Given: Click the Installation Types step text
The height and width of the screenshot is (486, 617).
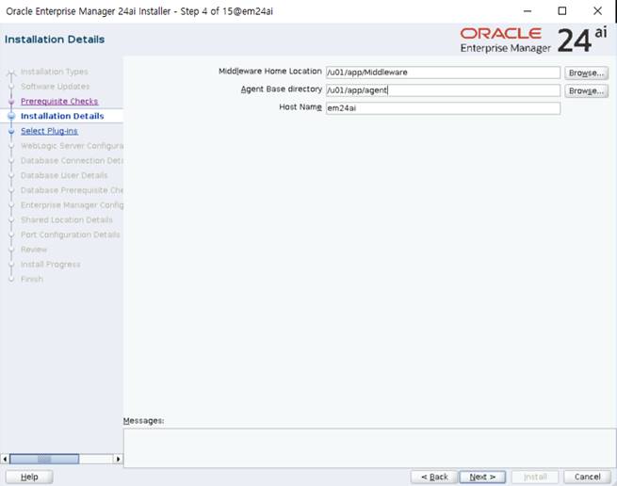Looking at the screenshot, I should pyautogui.click(x=55, y=72).
